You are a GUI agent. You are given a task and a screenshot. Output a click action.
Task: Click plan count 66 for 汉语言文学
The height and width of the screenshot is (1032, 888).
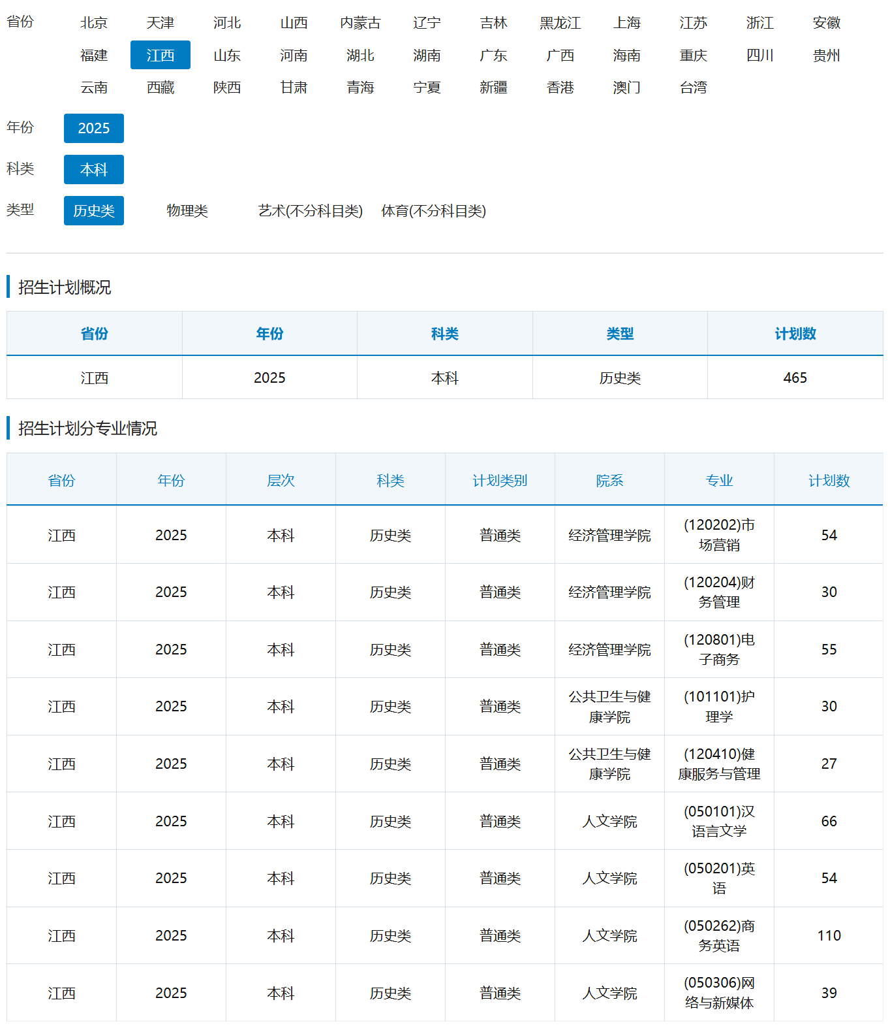(829, 821)
